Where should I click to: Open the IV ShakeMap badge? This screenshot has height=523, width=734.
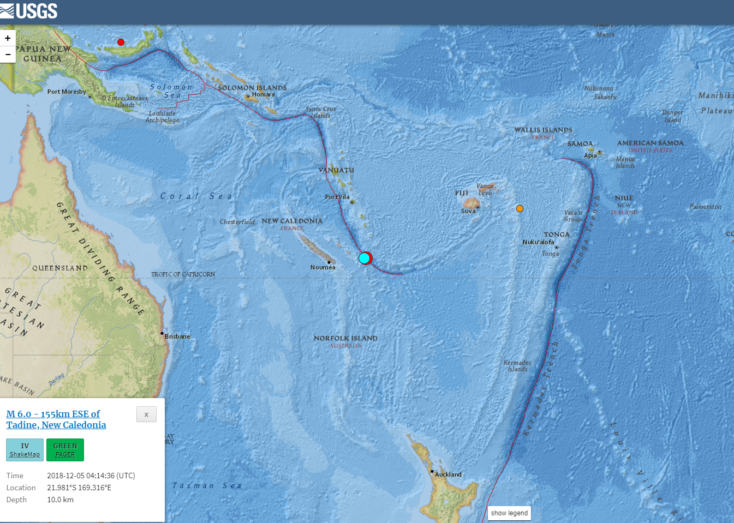click(25, 450)
